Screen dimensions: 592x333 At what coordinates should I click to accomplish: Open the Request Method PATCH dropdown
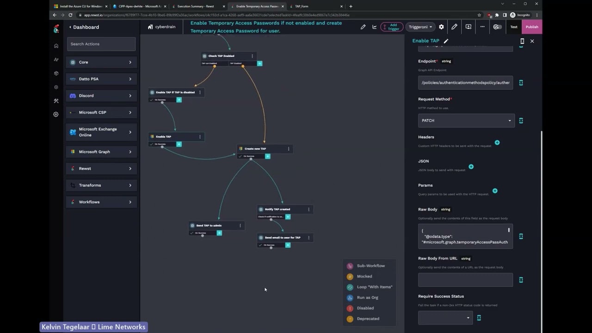coord(465,120)
